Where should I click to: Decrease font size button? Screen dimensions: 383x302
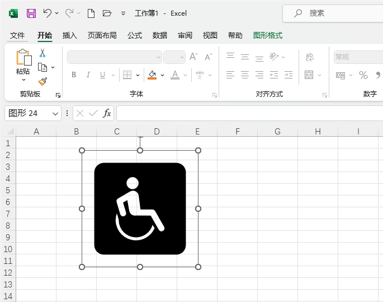(209, 57)
